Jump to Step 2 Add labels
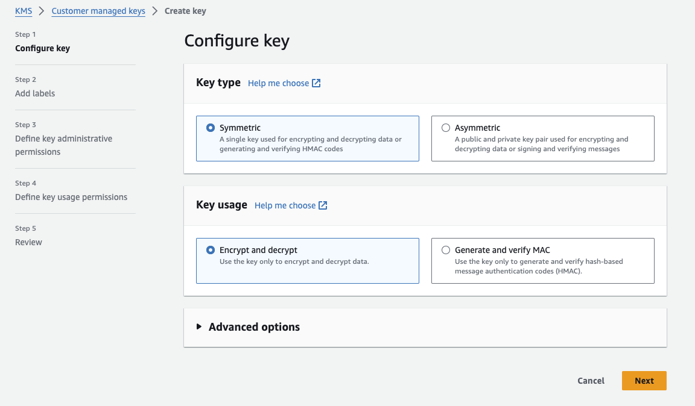 [35, 93]
